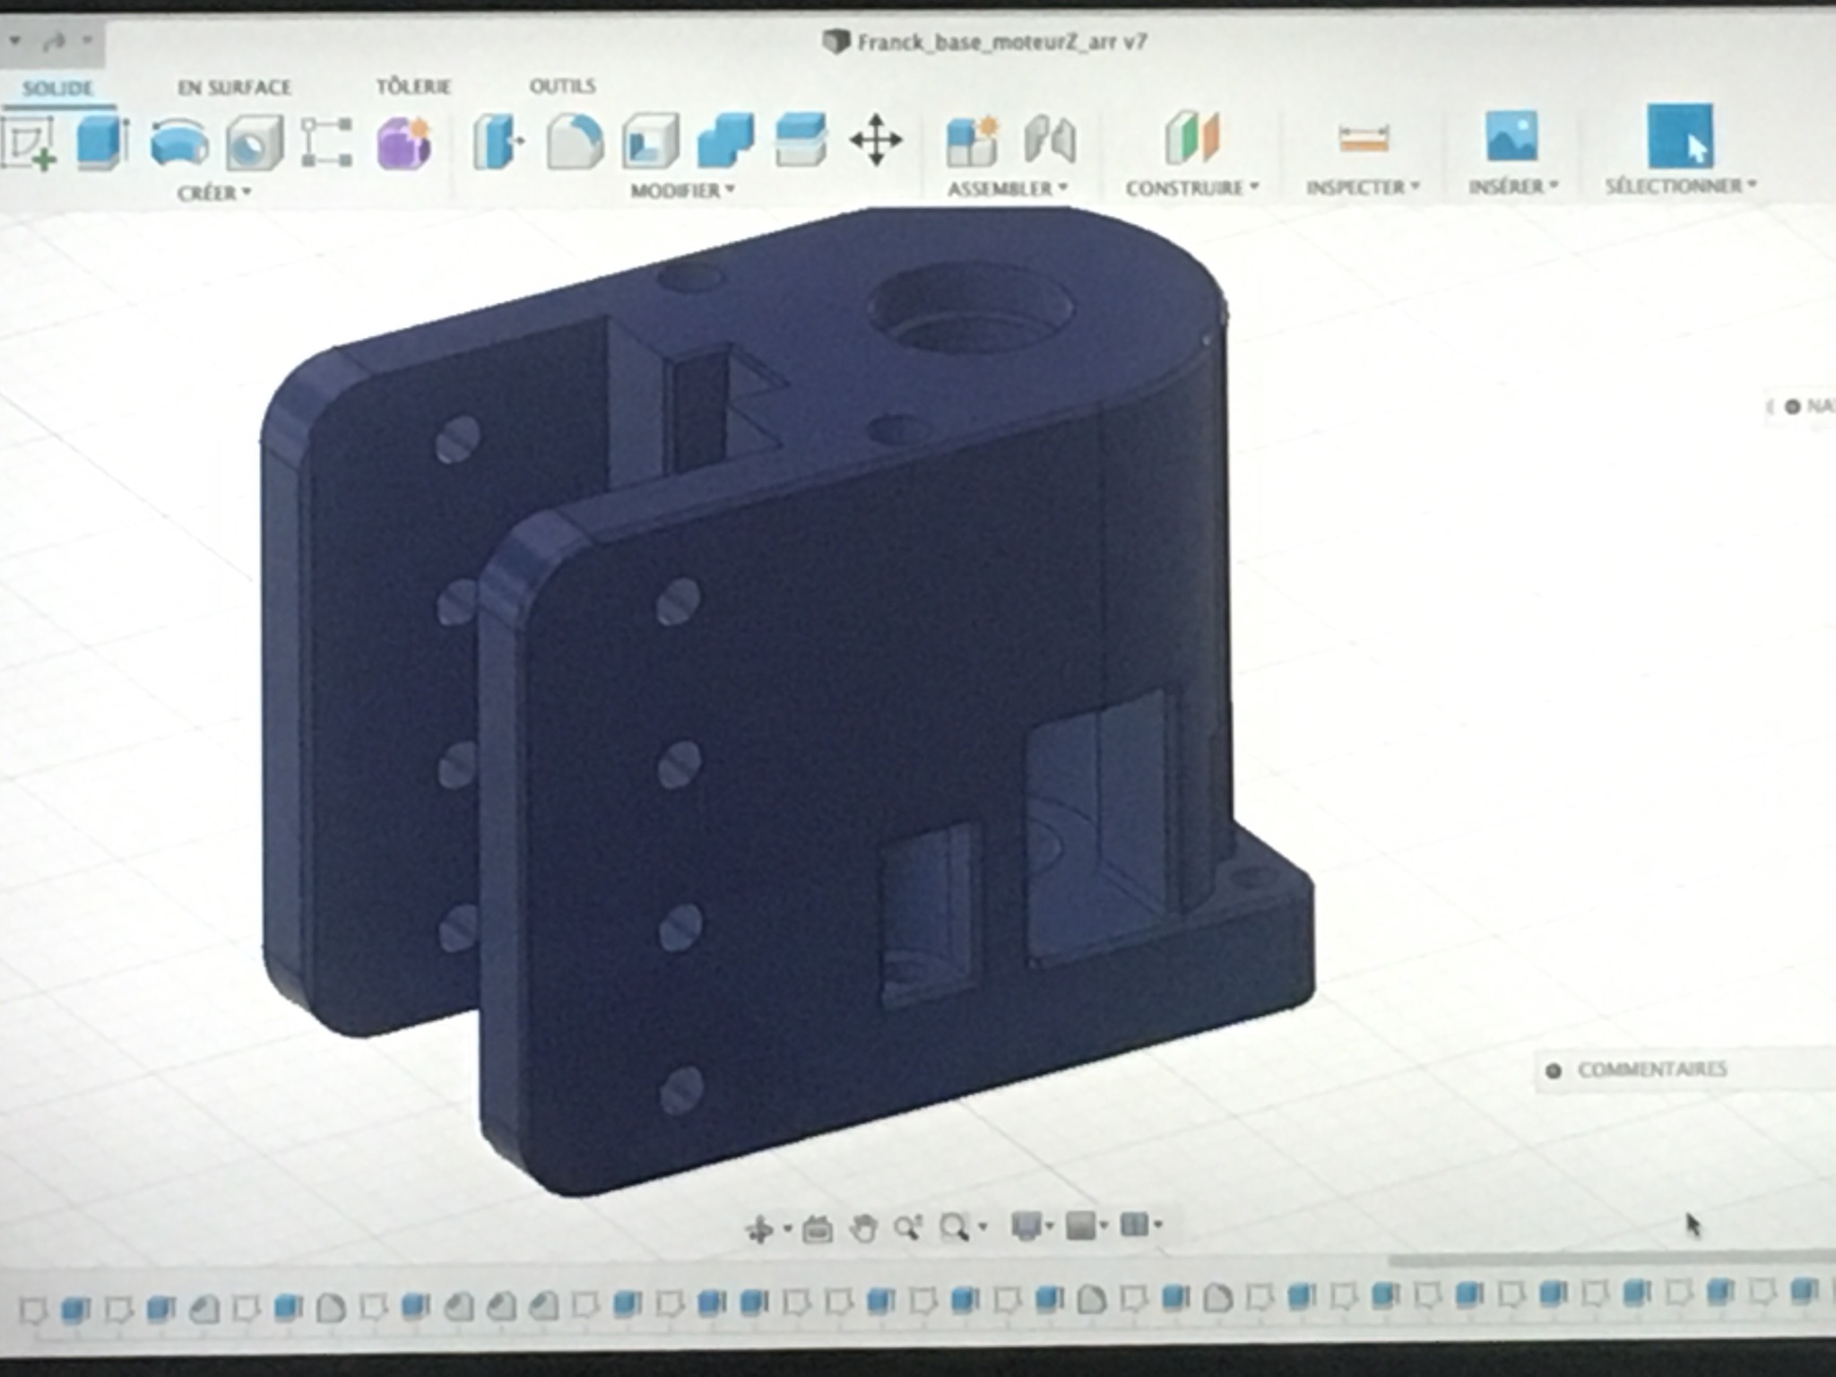This screenshot has height=1377, width=1836.
Task: Click the Measure icon in Inspecter
Action: (1364, 138)
